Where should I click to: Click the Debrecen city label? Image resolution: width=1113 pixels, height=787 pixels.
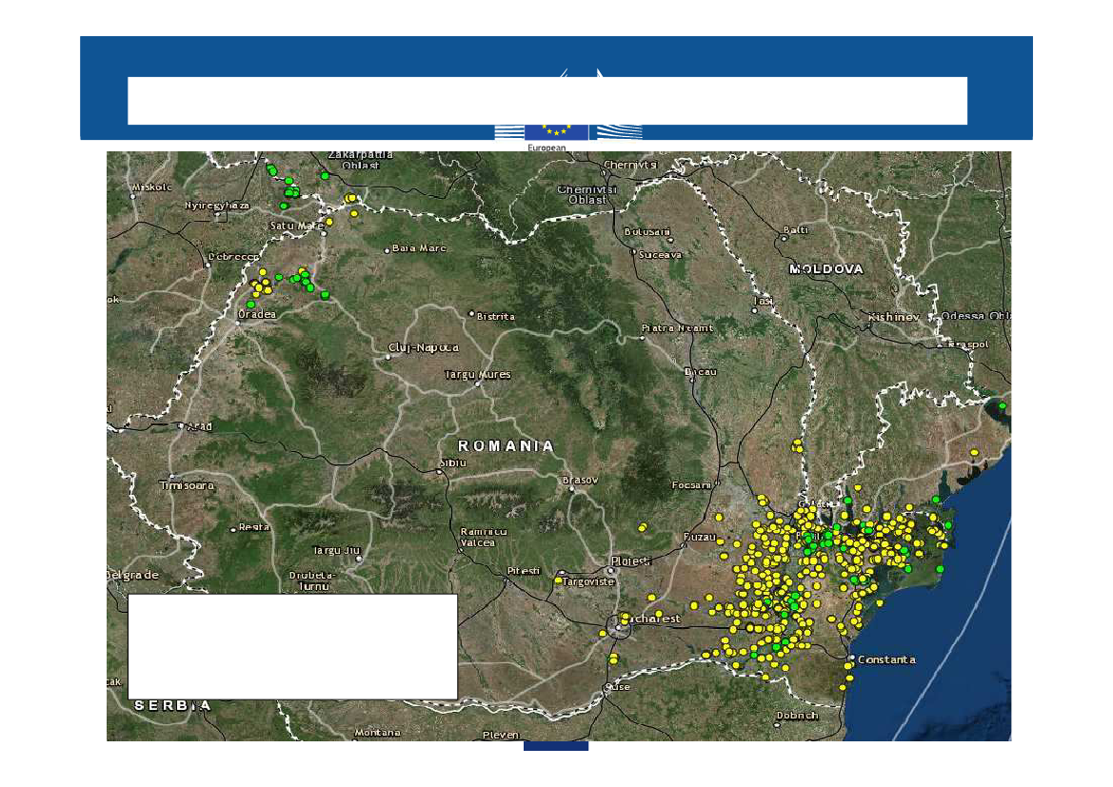[234, 257]
